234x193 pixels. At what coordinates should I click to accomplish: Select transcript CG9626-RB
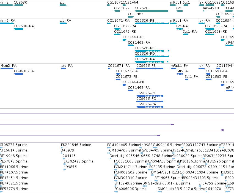(152, 23)
